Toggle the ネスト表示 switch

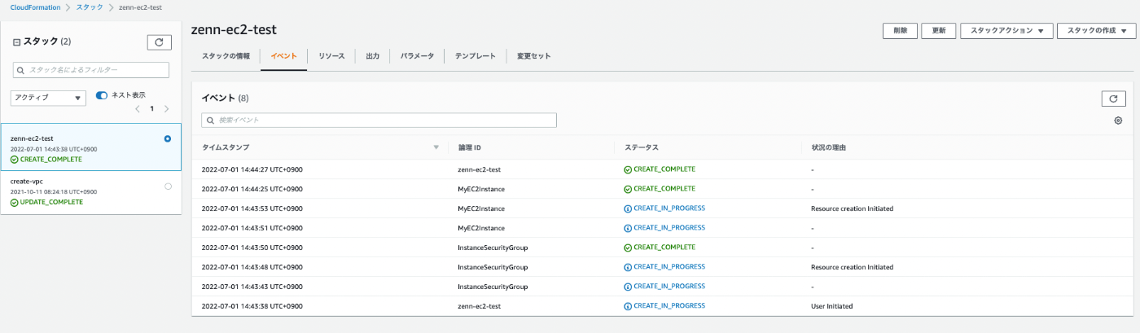(102, 95)
